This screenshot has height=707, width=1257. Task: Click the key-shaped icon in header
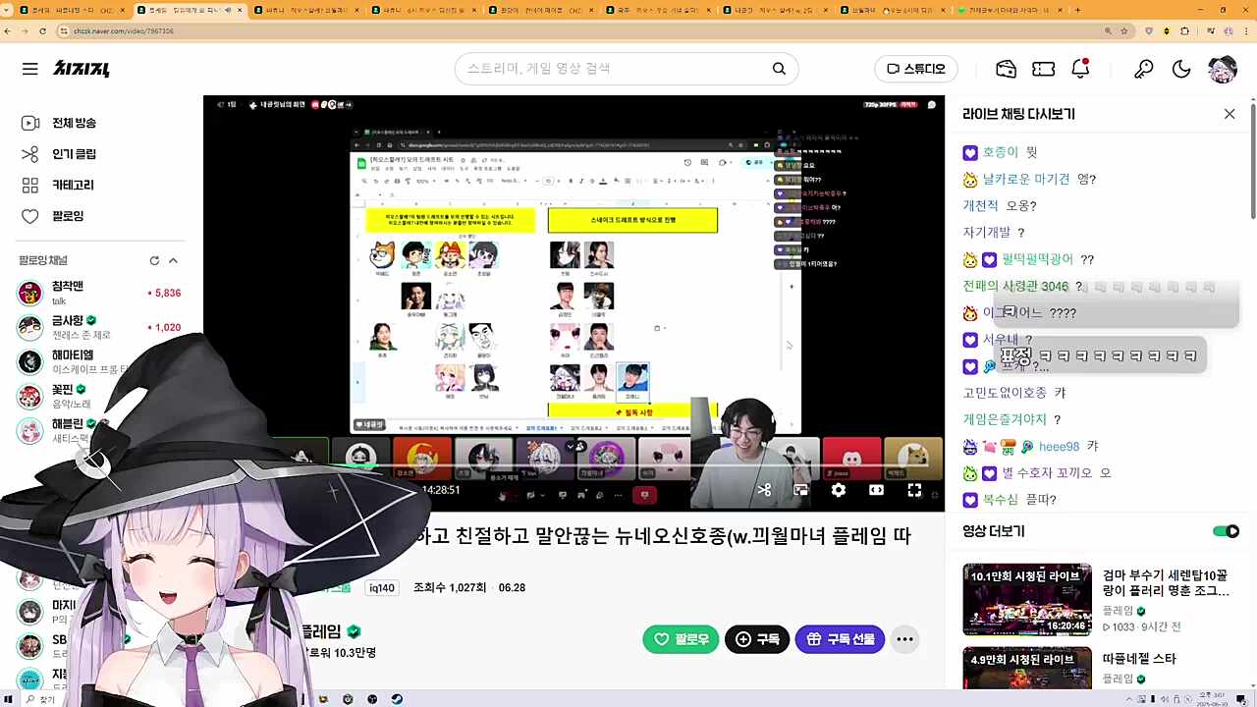tap(1143, 69)
